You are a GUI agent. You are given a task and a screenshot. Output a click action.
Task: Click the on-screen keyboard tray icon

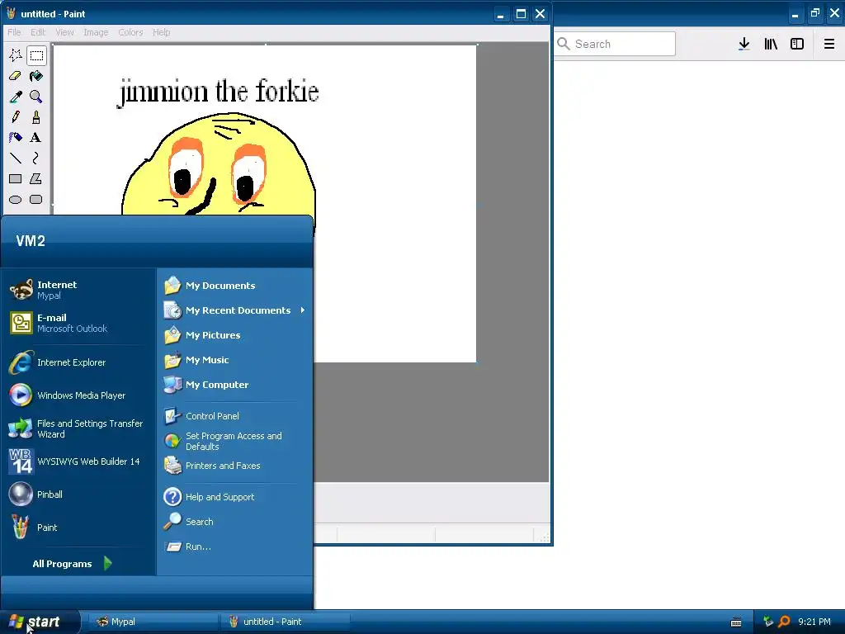(735, 622)
